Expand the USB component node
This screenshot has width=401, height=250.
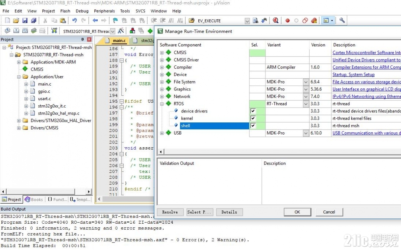pos(162,133)
